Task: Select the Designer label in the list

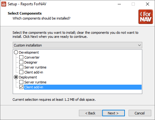Action: [31, 62]
